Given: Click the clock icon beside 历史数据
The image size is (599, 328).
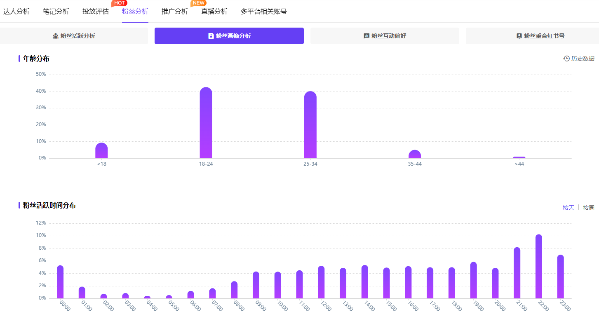Looking at the screenshot, I should coord(566,59).
